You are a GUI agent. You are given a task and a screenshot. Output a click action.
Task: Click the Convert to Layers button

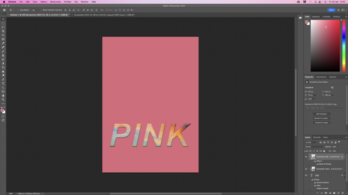pos(321,123)
